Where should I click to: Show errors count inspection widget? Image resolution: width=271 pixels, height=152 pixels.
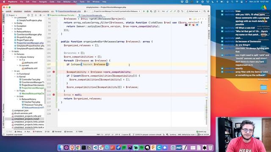191,19
